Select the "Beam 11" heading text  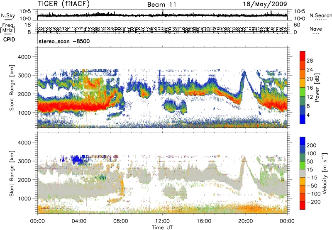click(x=162, y=5)
